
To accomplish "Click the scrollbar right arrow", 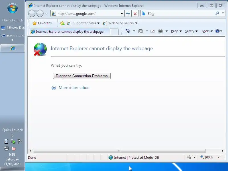I will [223, 151].
